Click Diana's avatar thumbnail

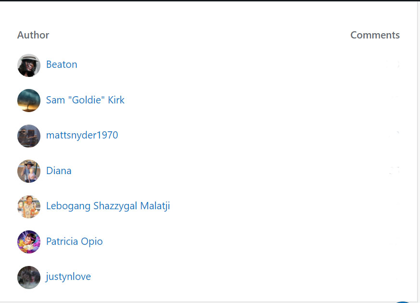click(x=29, y=171)
